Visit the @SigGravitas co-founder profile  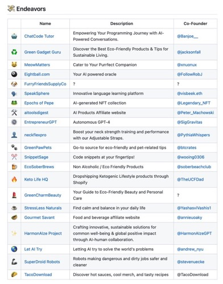coord(189,122)
